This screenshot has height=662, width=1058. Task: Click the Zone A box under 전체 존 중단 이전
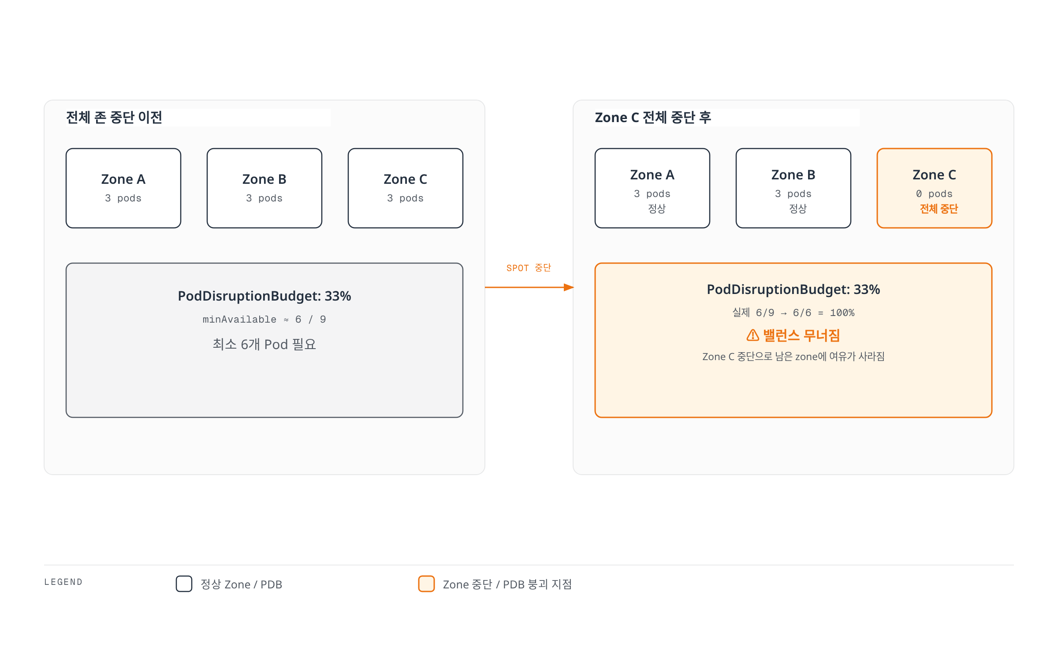tap(123, 188)
